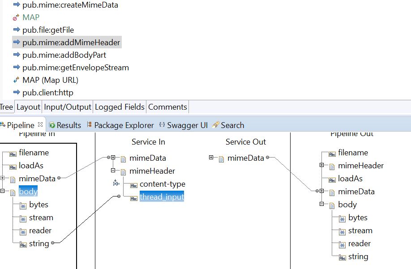Click the arrow icon beside pub.client:http
Screen dimensions: 411x269
(17, 92)
